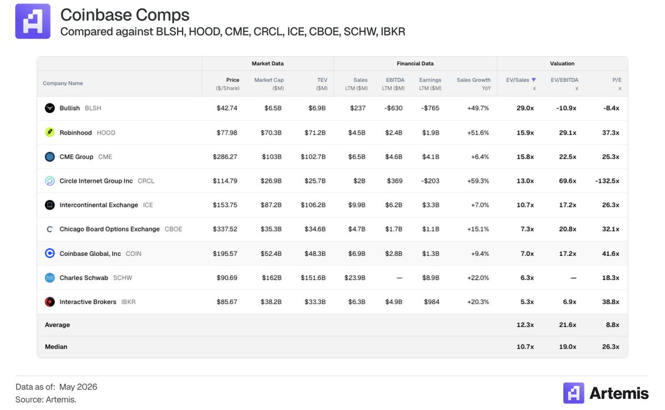Click the Circle Internet Group logo icon
665x410 pixels.
click(49, 181)
